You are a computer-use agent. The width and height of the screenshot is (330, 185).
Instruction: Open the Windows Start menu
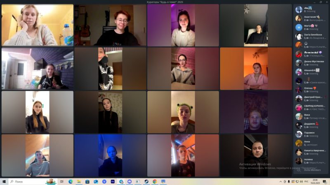(x=4, y=181)
